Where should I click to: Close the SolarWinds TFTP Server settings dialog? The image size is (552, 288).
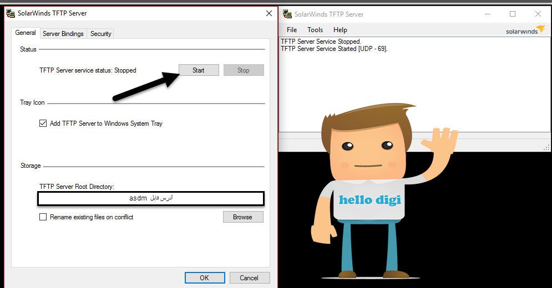[269, 13]
